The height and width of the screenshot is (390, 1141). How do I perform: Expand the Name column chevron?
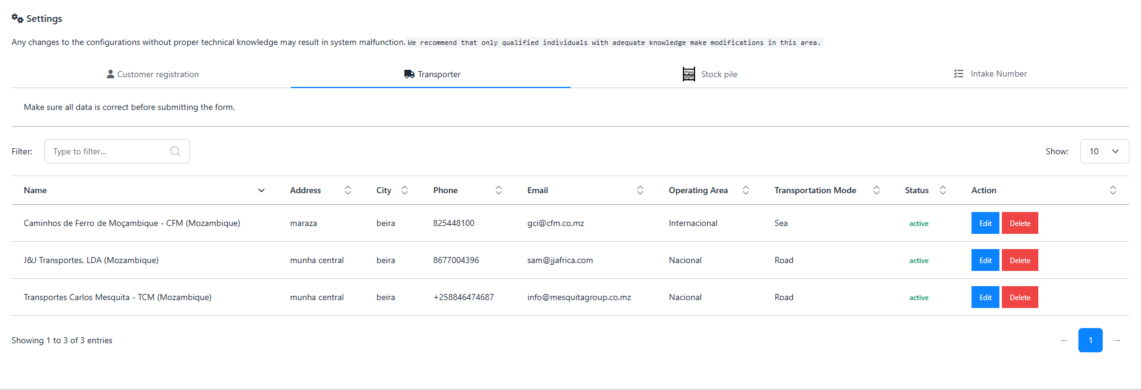[261, 190]
